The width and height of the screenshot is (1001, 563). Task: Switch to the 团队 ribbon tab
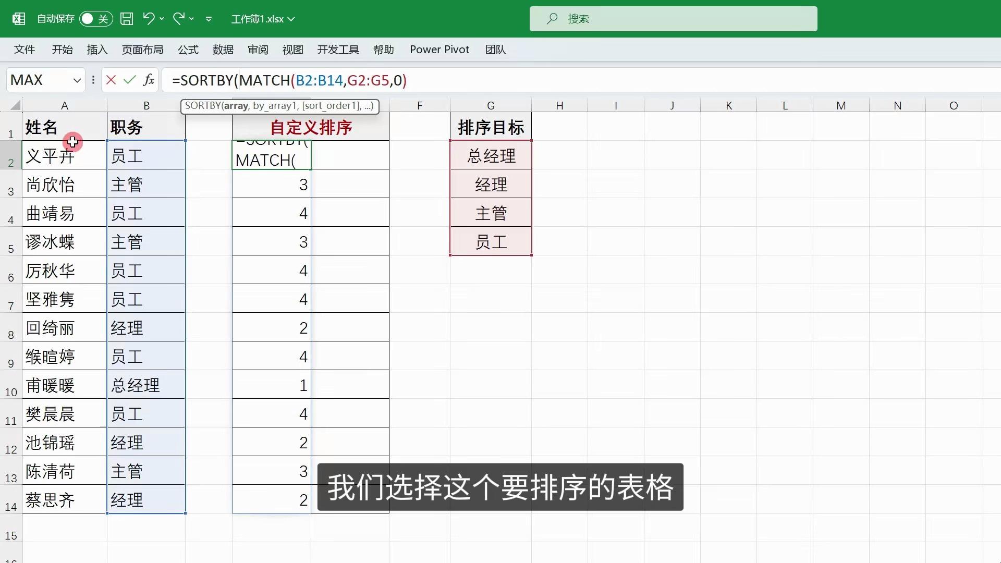[x=495, y=50]
